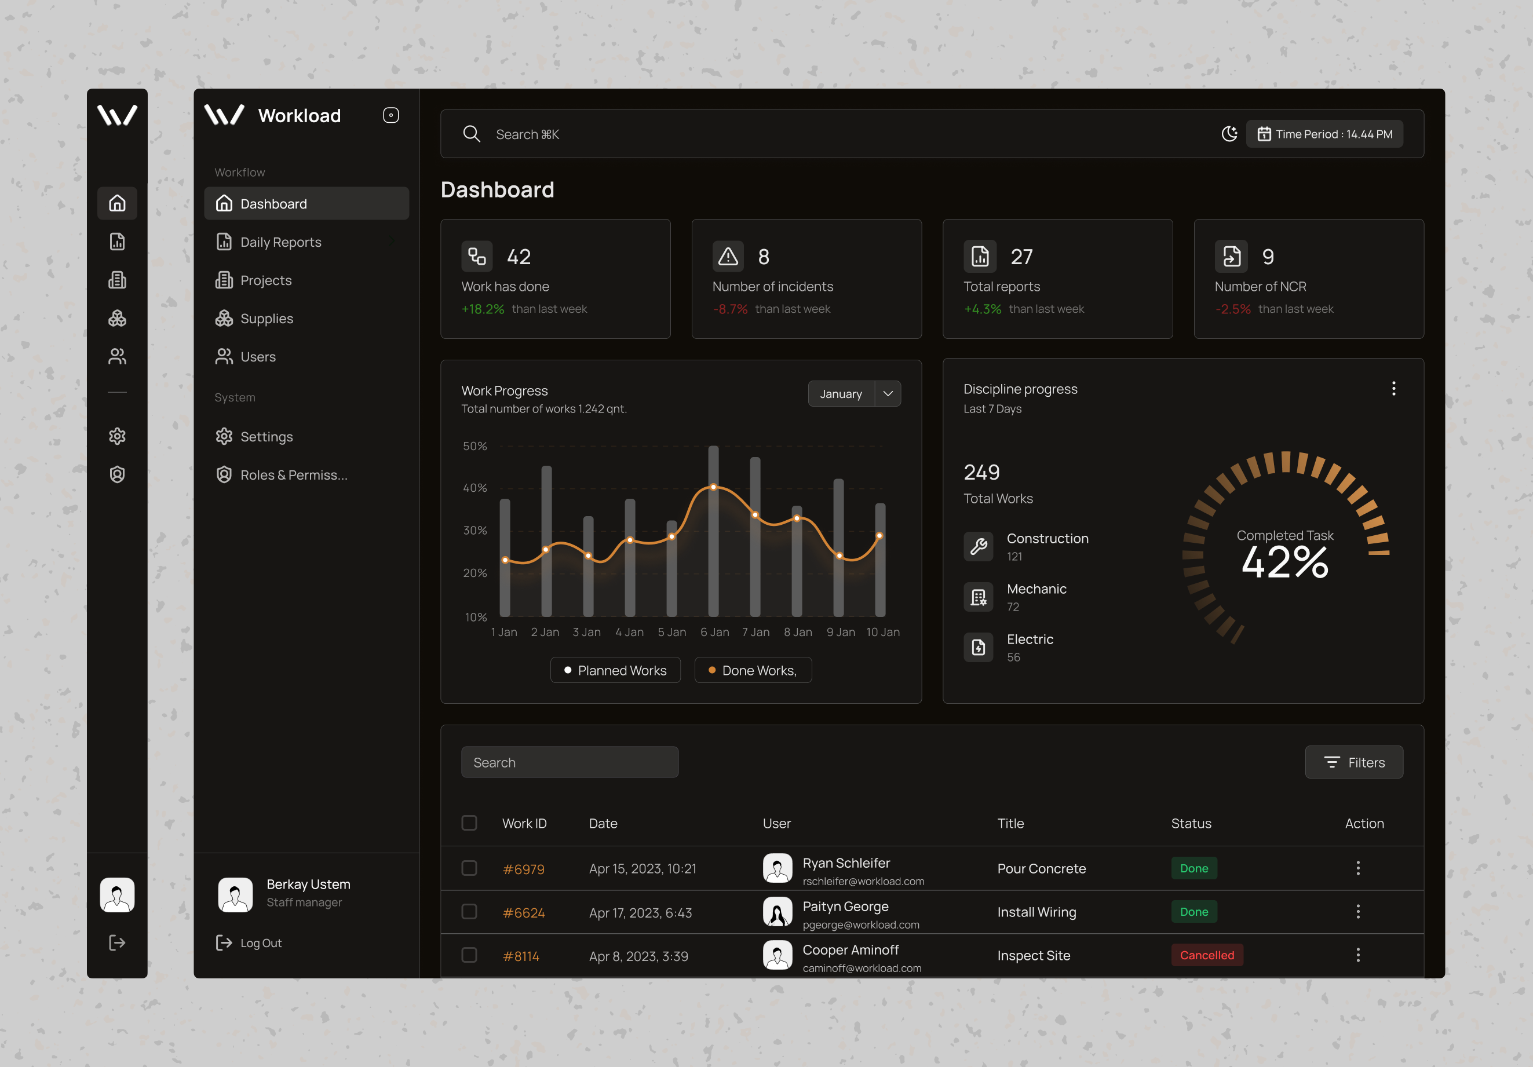Select the 10 Jan data point on the line
The width and height of the screenshot is (1533, 1067).
coord(879,535)
